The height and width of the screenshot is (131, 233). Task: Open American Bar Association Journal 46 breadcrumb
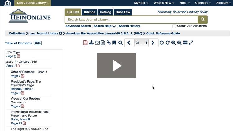pos(104,34)
